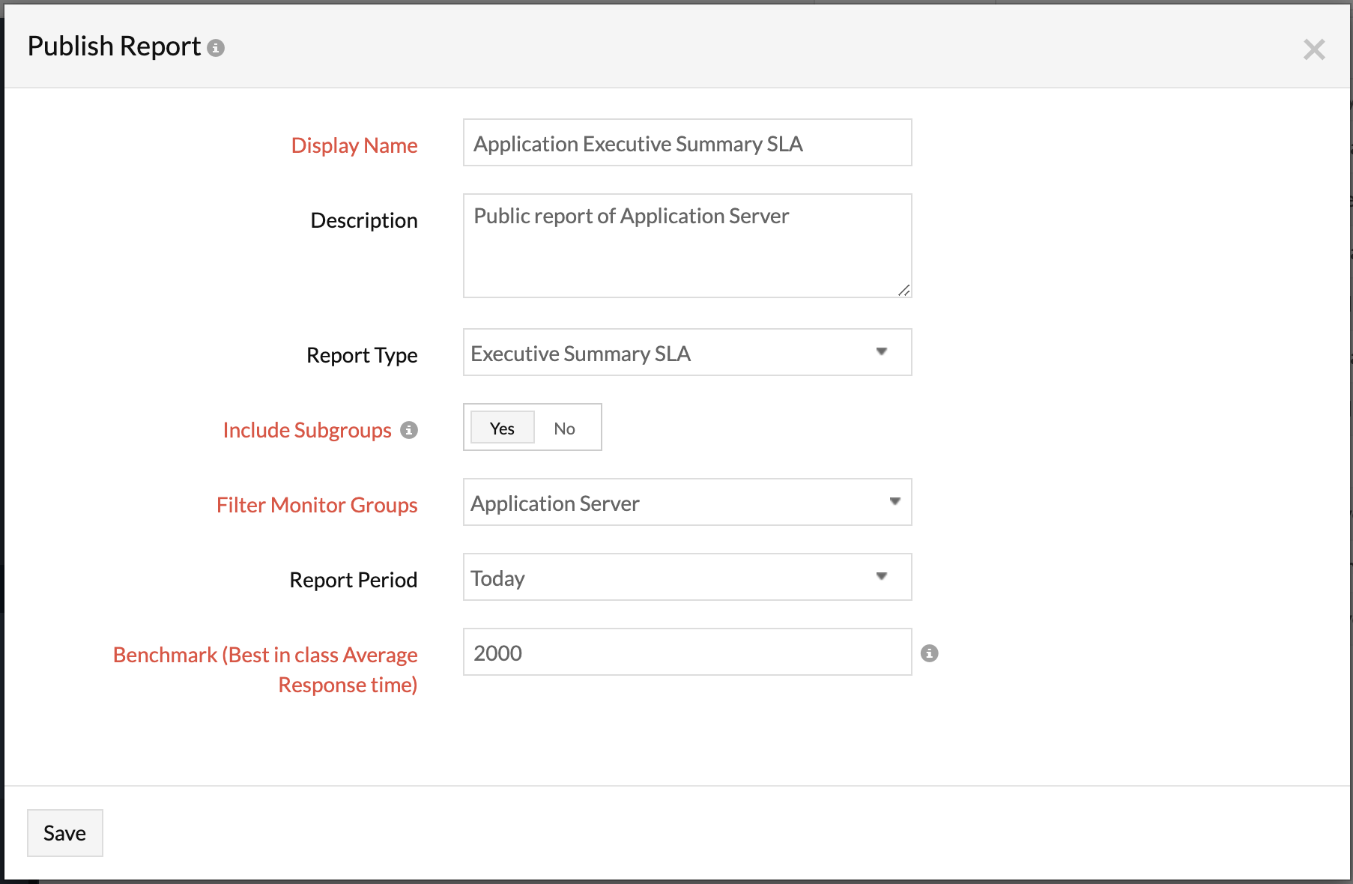Open the Report Period dropdown showing Today
The width and height of the screenshot is (1353, 884).
pyautogui.click(x=686, y=577)
